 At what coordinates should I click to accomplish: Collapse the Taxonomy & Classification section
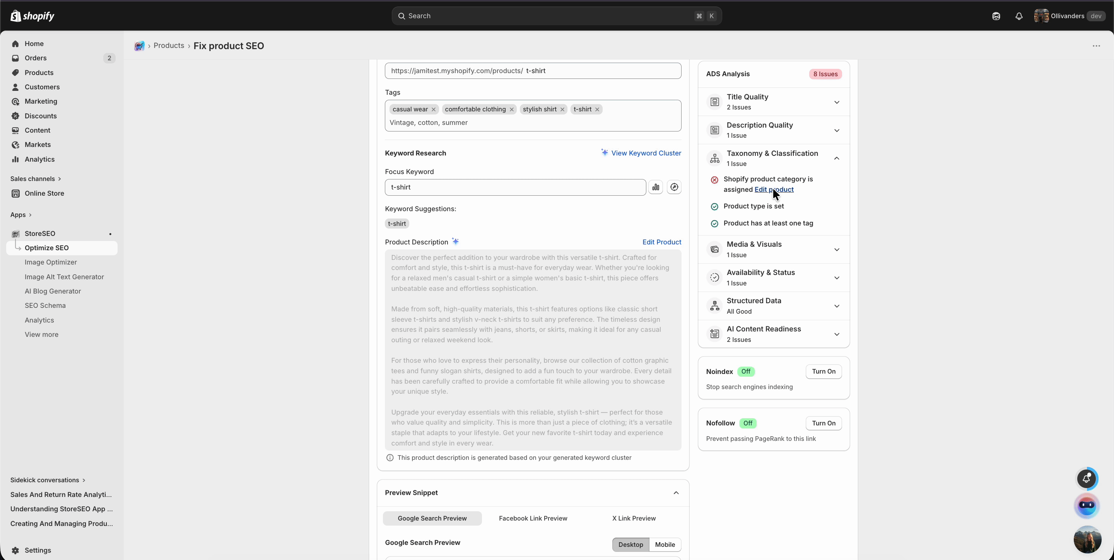point(836,158)
